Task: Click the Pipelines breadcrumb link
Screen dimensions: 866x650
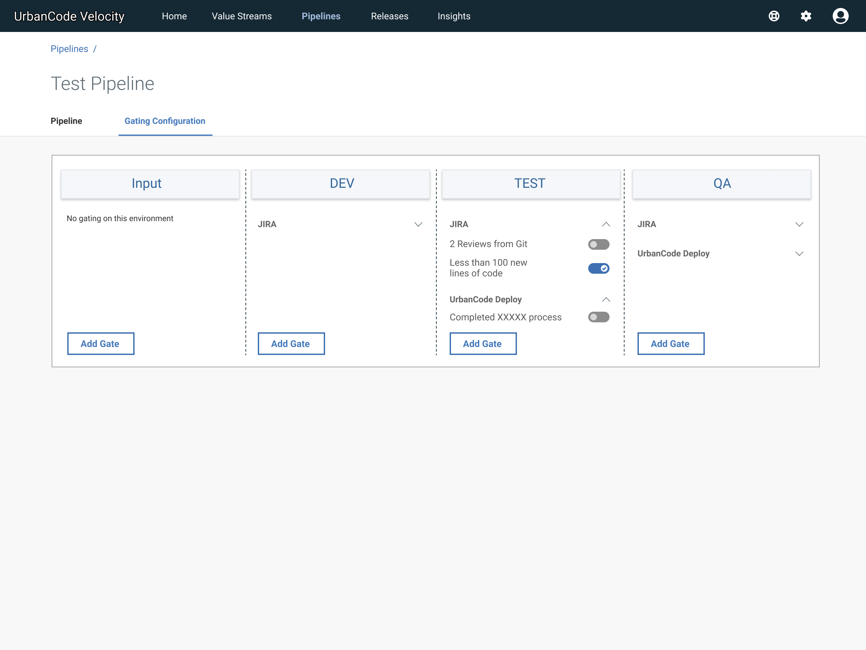Action: pyautogui.click(x=69, y=49)
